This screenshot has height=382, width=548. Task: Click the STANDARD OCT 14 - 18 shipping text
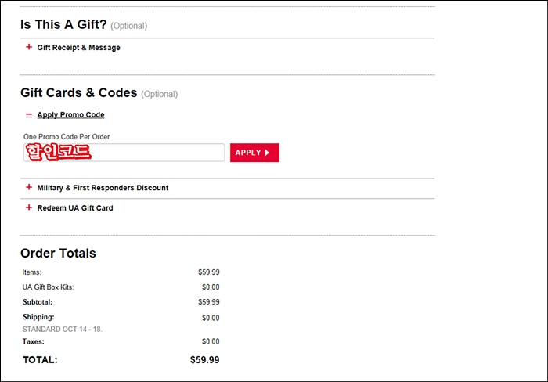(62, 330)
